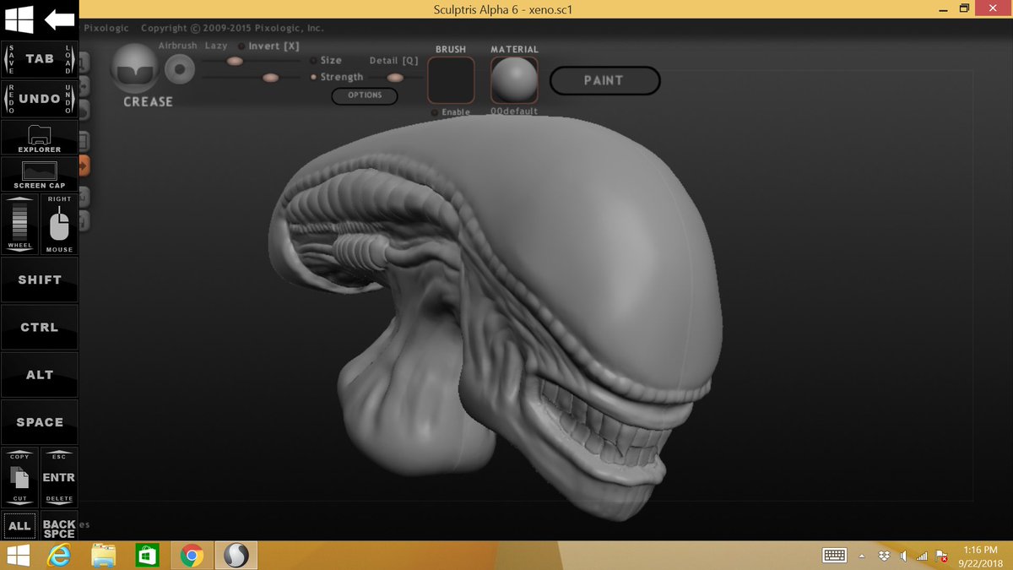Select the Size radio dot

pos(313,61)
